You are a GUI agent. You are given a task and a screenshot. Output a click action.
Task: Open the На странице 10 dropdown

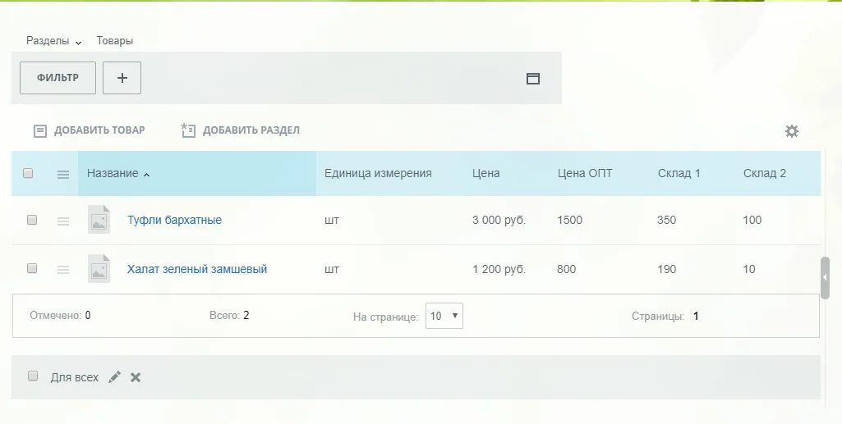tap(444, 316)
